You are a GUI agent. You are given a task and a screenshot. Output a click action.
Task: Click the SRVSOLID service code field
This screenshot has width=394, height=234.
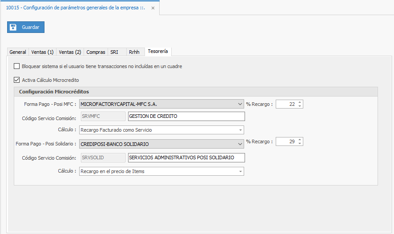pyautogui.click(x=103, y=158)
